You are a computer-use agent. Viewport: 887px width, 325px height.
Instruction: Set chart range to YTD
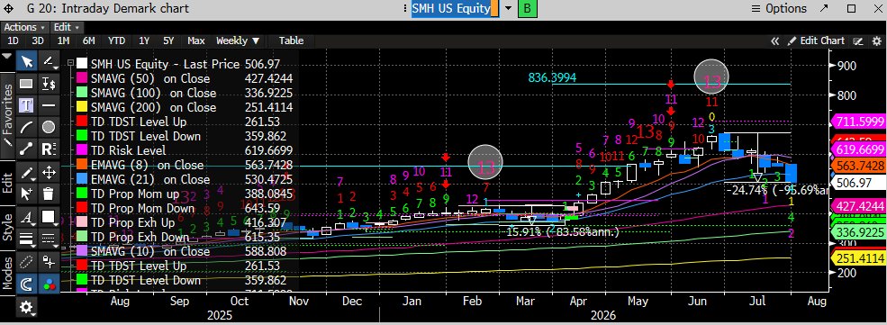click(x=116, y=41)
